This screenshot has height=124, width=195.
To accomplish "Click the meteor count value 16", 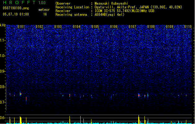I will point(45,14).
